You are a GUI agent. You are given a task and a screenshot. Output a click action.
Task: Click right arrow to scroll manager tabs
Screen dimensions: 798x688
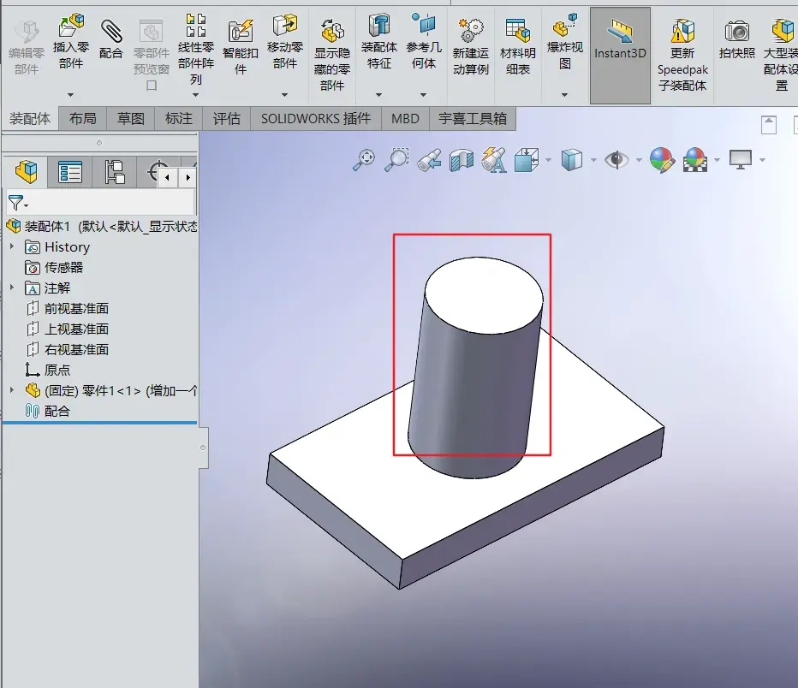(188, 177)
